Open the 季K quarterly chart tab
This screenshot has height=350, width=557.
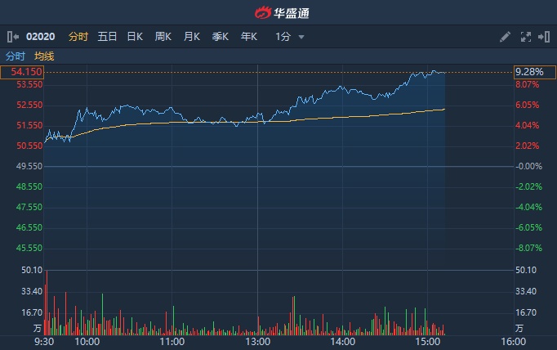point(221,37)
